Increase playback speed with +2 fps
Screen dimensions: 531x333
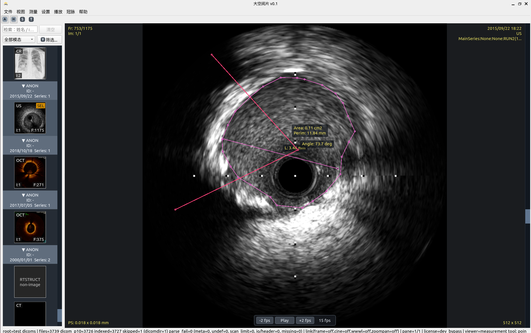coord(305,320)
